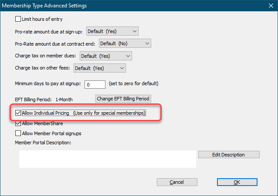Screen dimensions: 278x196
Task: Open the Charge tax on member dues dropdown
Action: pos(105,56)
